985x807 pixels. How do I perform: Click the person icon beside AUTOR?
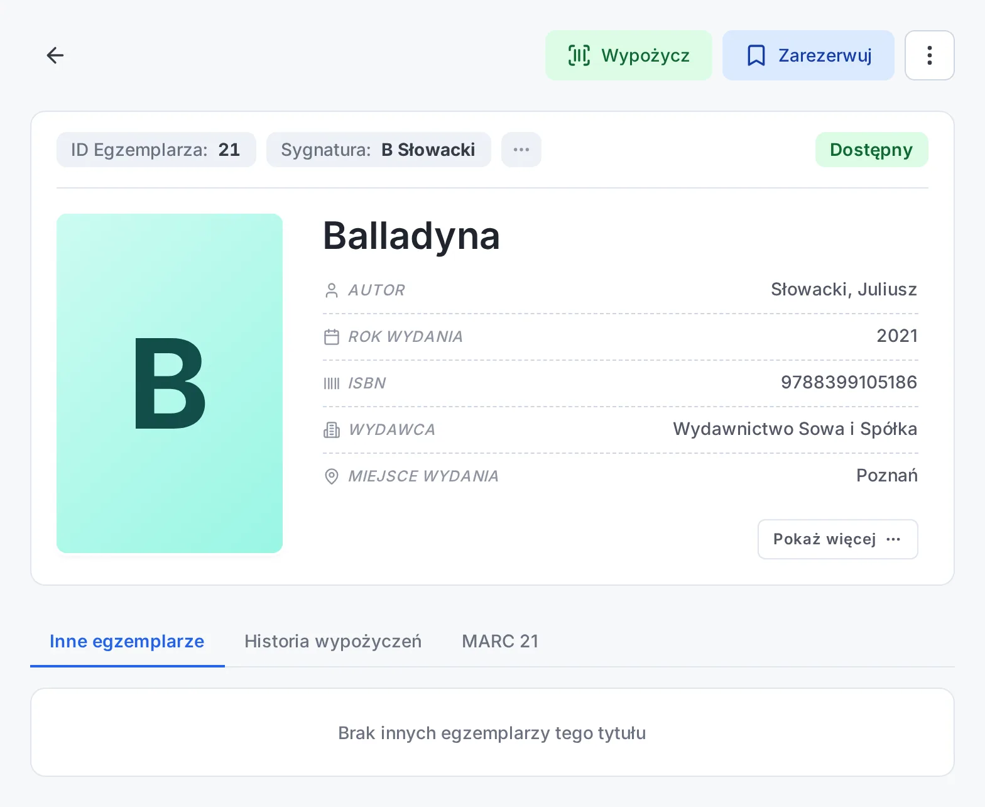(331, 290)
